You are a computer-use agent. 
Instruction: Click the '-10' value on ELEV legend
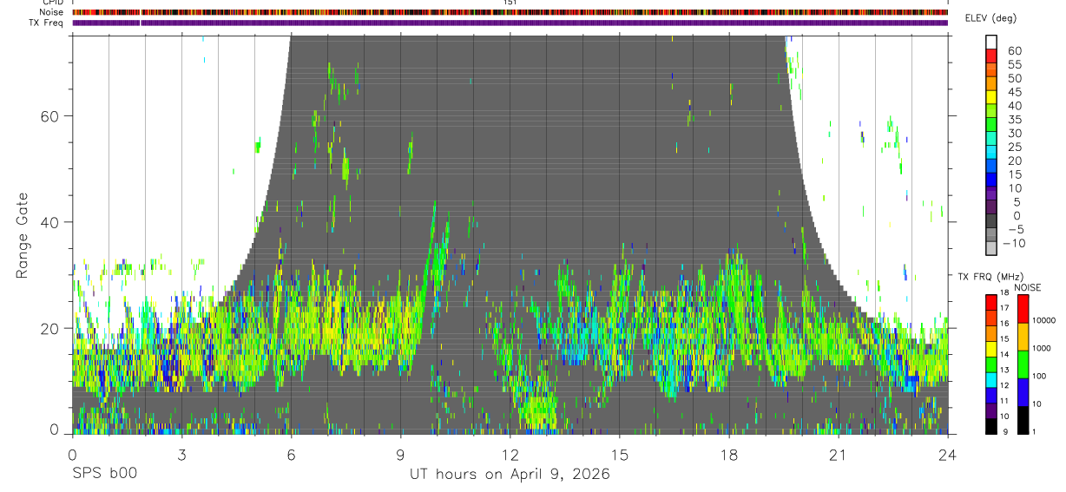point(1013,244)
